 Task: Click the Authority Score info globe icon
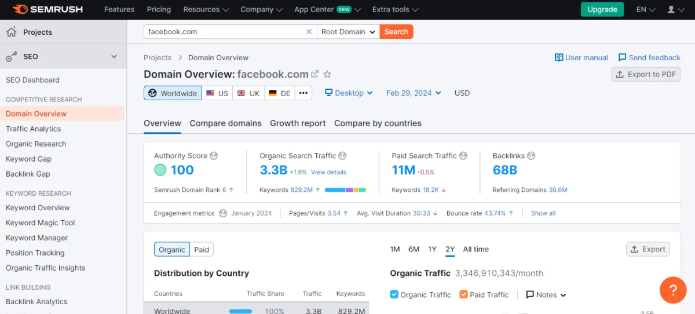[x=214, y=156]
